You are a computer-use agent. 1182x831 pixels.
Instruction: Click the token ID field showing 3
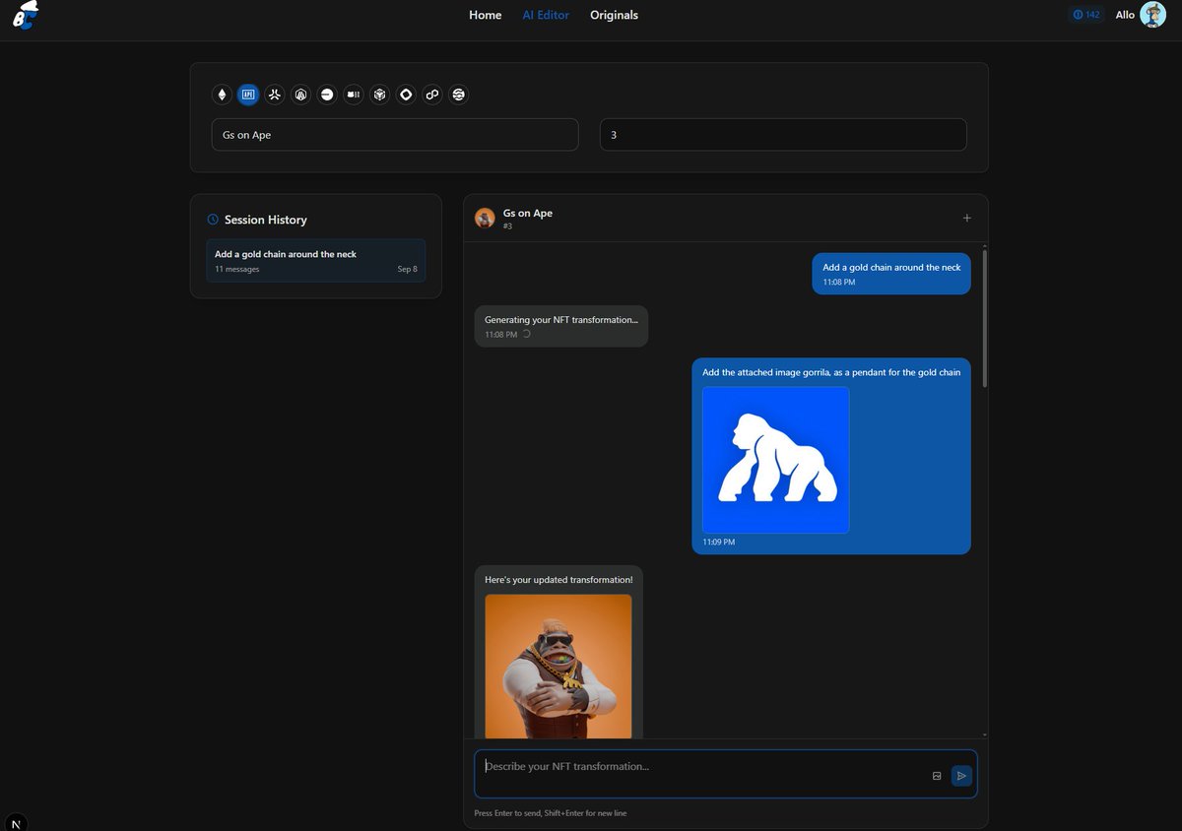pyautogui.click(x=783, y=135)
